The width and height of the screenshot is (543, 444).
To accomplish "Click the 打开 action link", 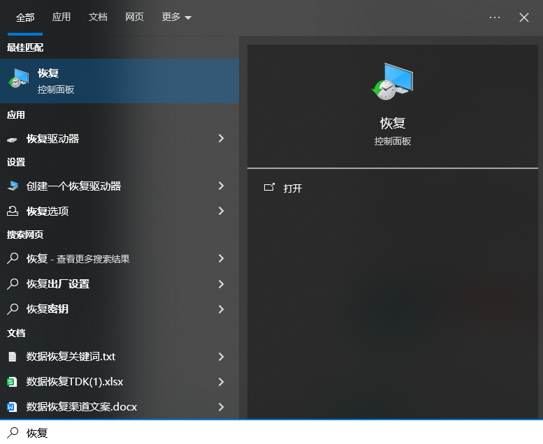I will coord(293,188).
